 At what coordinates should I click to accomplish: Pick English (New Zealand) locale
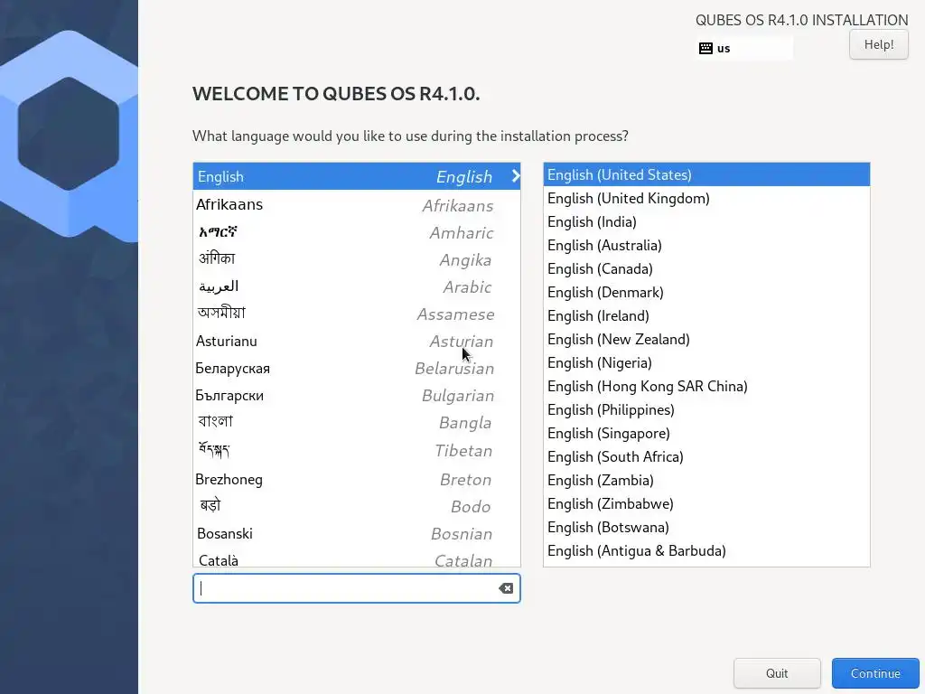(706, 340)
